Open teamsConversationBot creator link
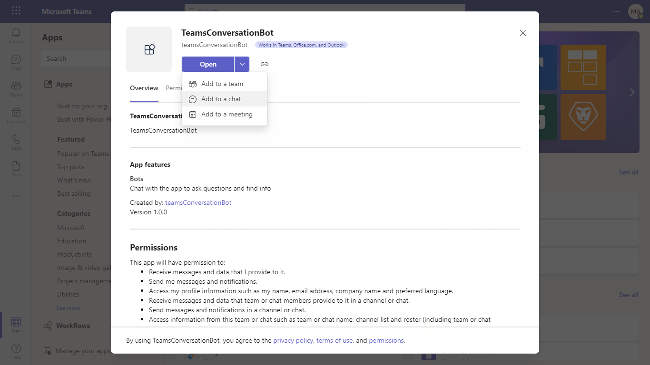650x365 pixels. (x=198, y=202)
